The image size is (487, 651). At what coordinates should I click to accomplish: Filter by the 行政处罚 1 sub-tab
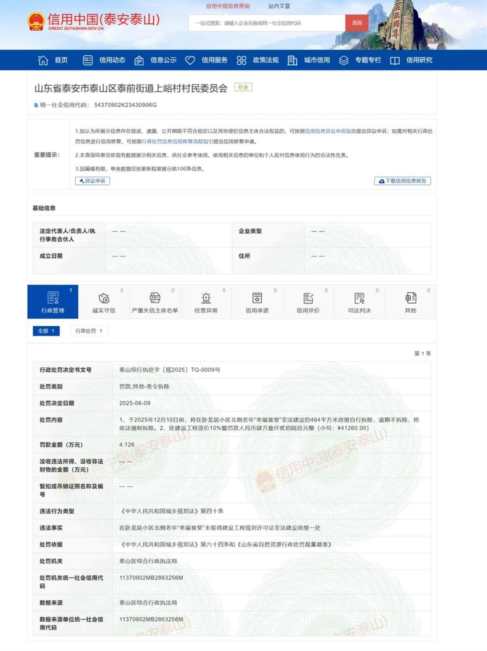coord(89,331)
